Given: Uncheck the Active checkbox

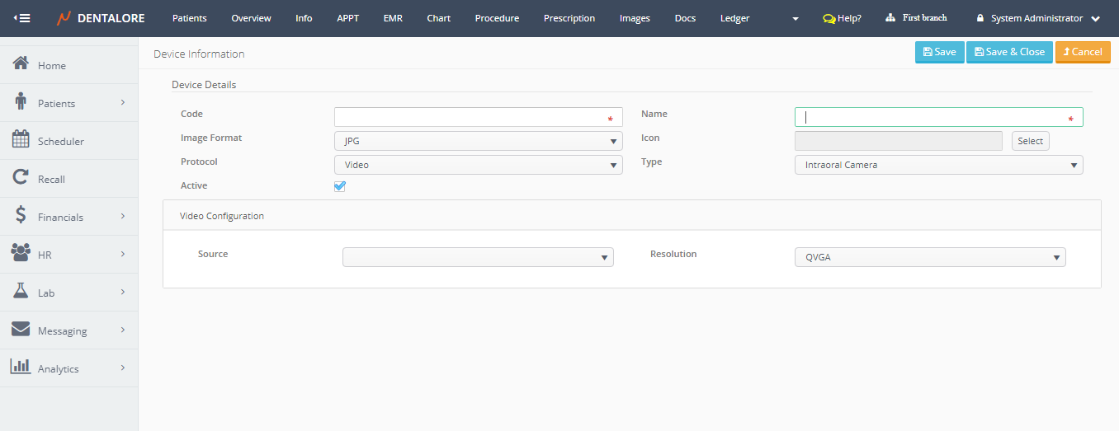Looking at the screenshot, I should click(x=340, y=186).
